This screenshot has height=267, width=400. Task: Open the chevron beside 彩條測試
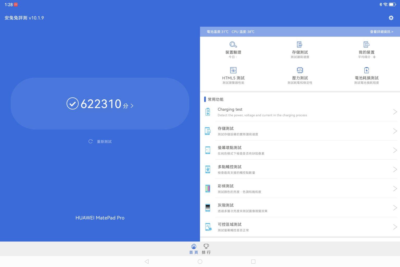(x=395, y=188)
